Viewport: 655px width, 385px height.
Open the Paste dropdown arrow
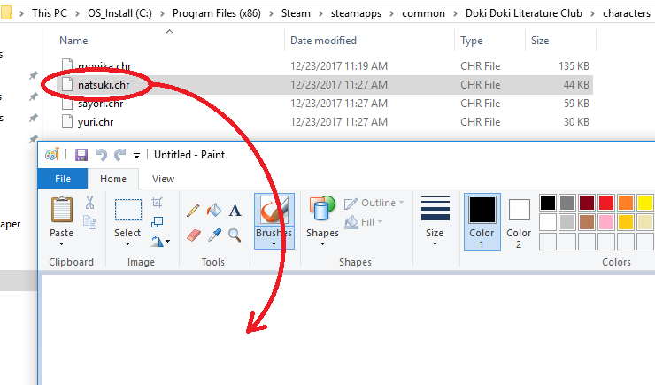click(61, 243)
